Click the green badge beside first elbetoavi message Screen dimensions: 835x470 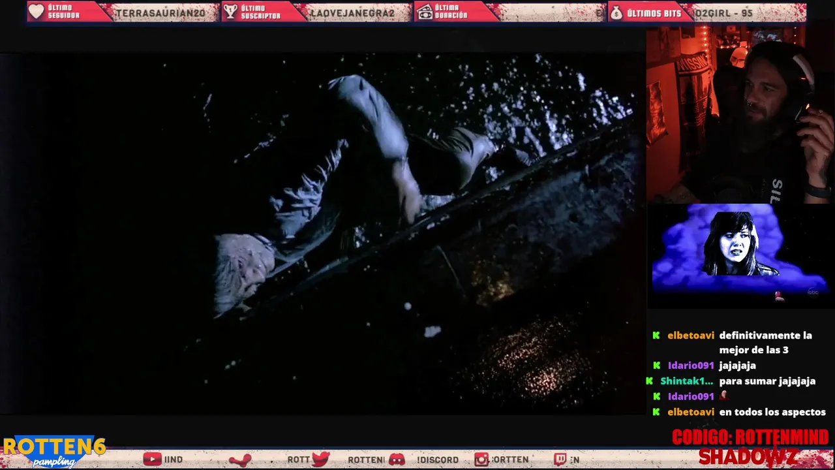click(x=656, y=336)
